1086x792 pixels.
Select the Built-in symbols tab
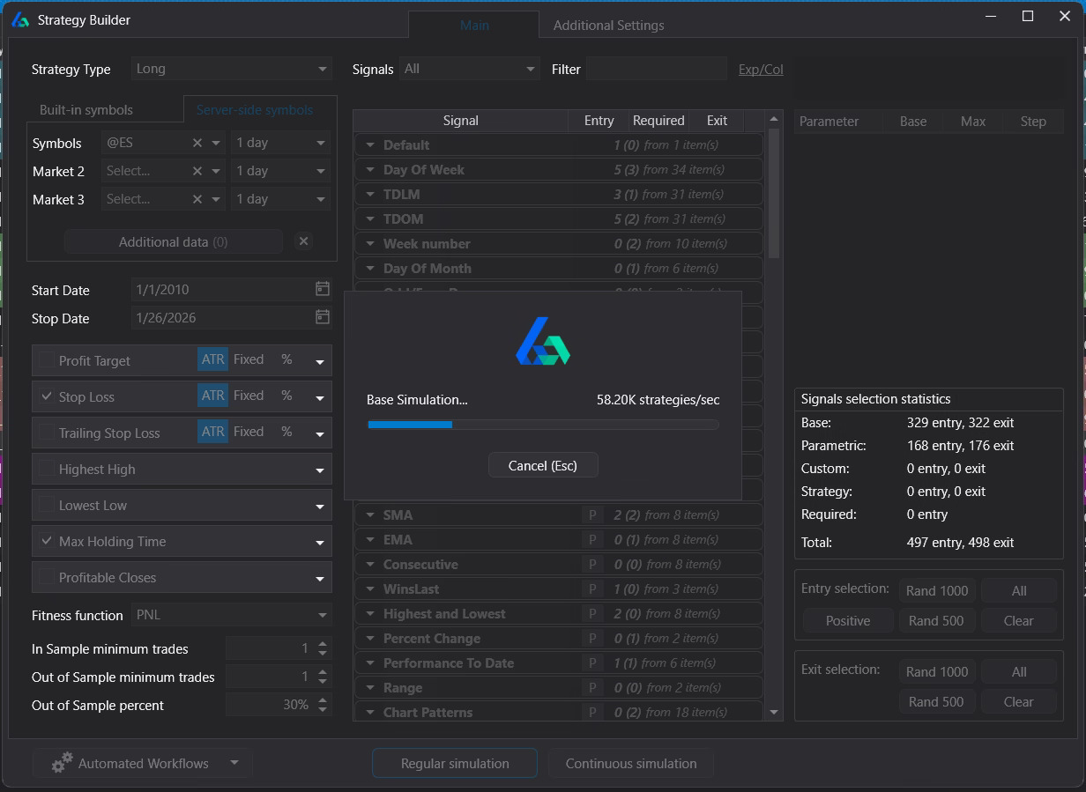[x=86, y=110]
